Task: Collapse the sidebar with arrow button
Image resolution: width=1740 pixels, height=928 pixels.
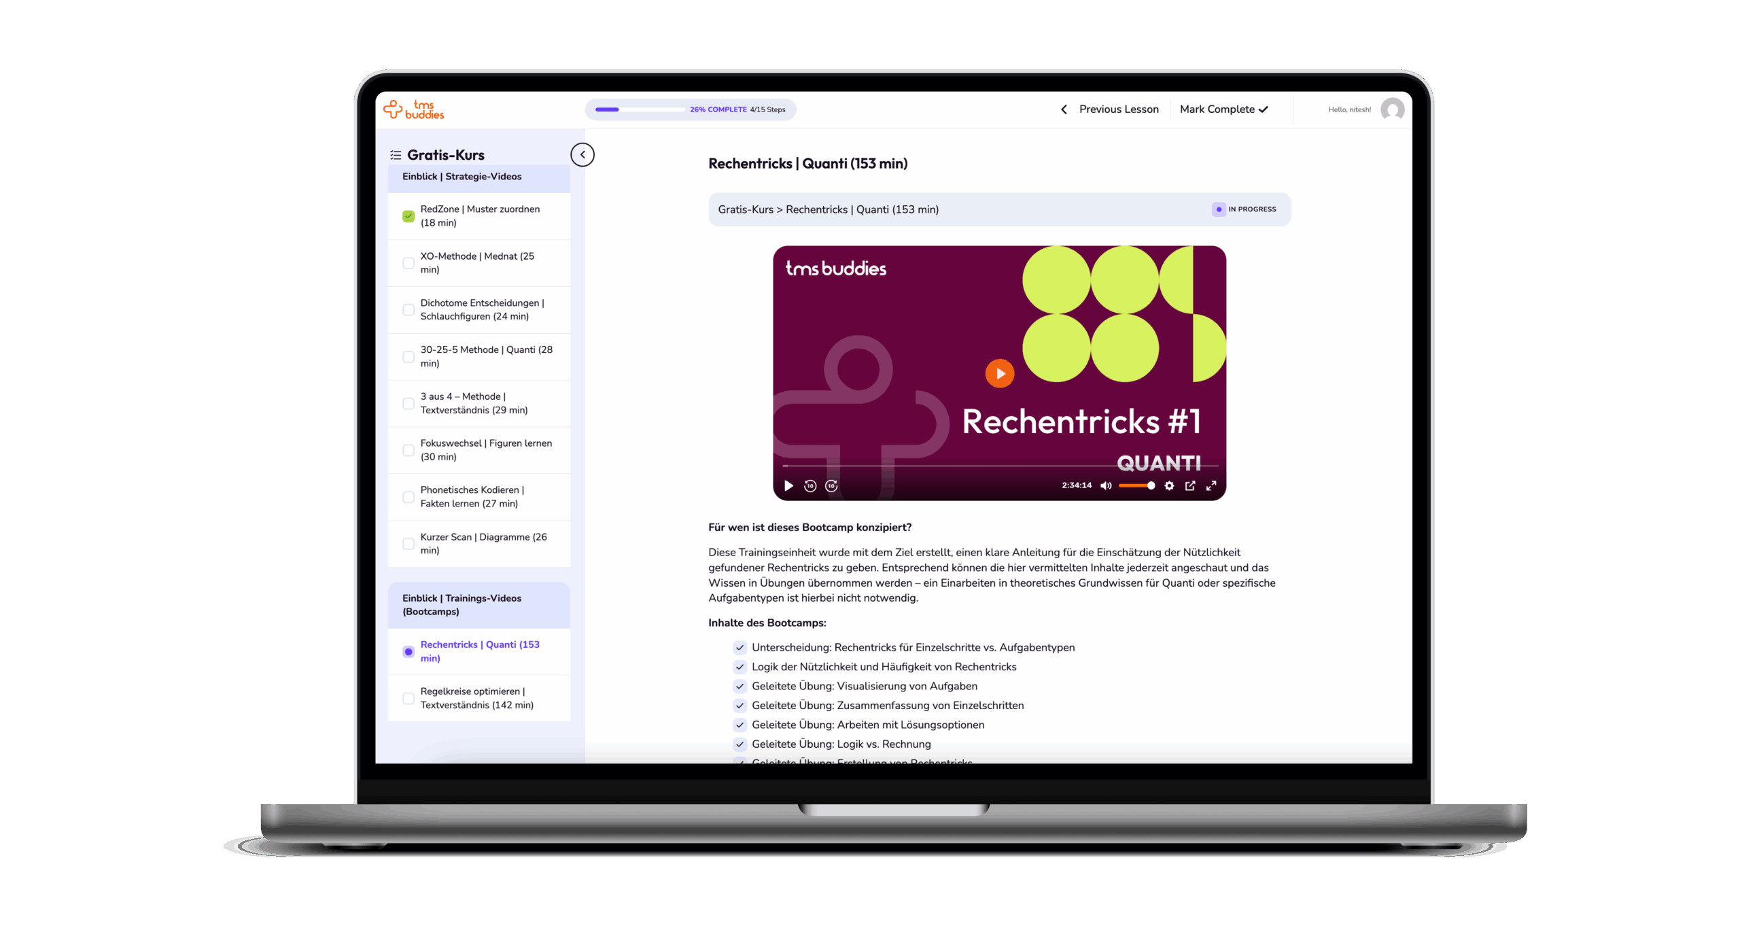Action: pos(582,155)
